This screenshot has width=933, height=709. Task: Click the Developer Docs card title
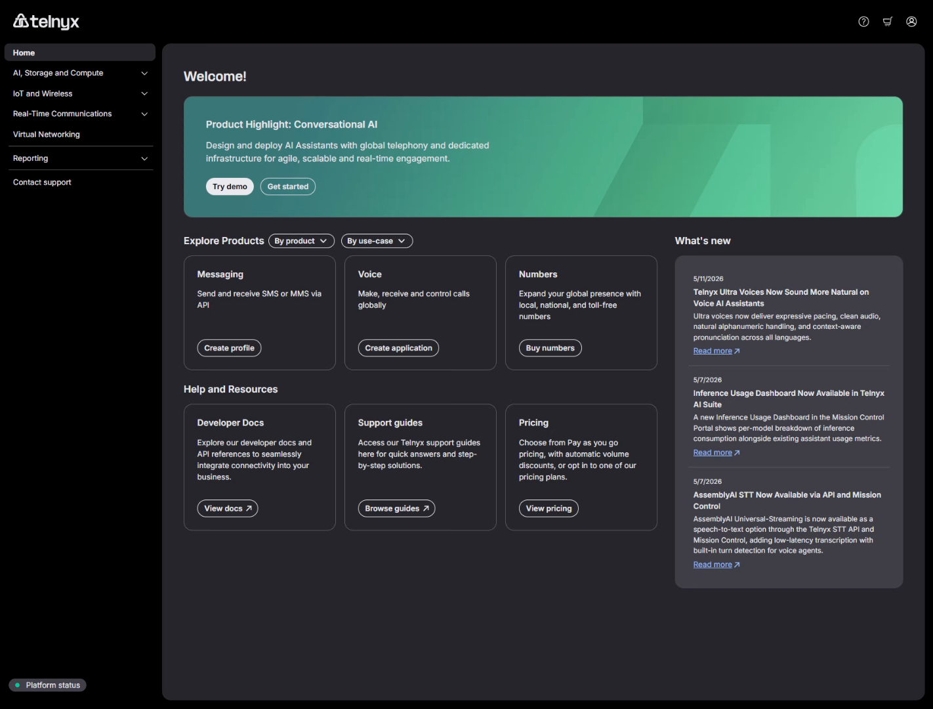click(230, 423)
